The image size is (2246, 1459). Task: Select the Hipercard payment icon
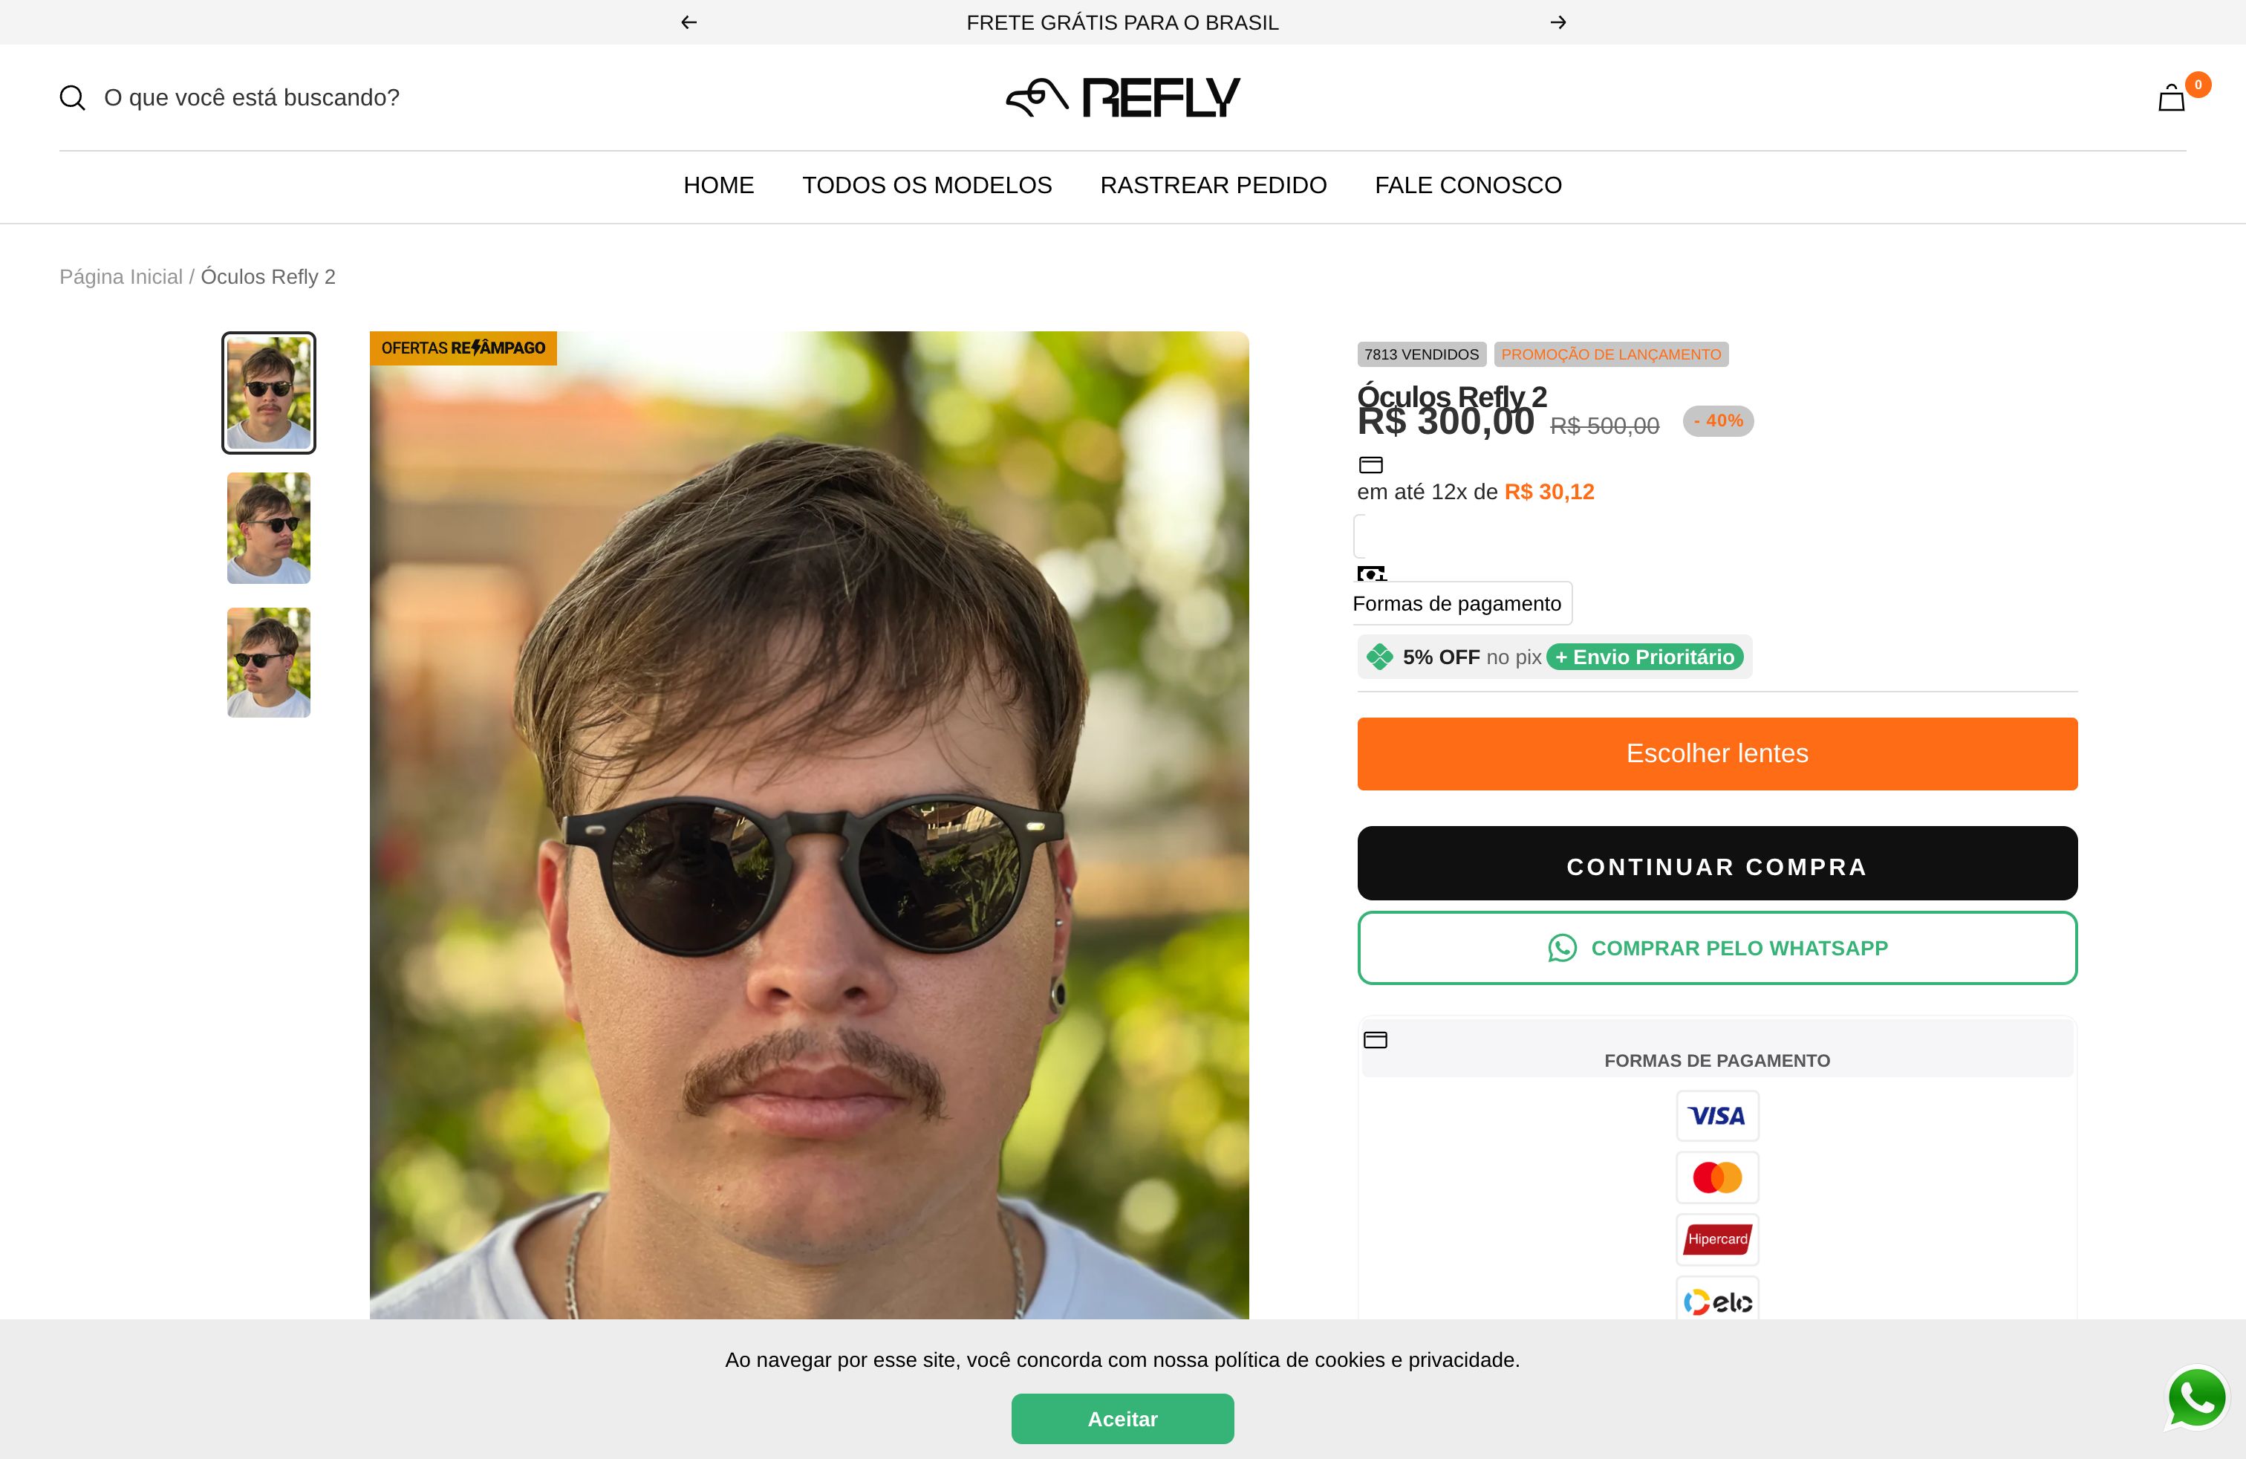click(1716, 1239)
